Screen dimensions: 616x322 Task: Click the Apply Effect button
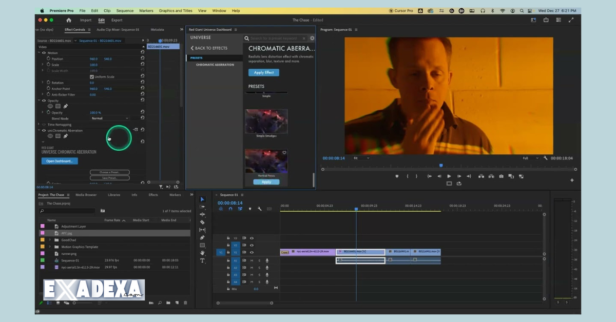click(x=264, y=73)
